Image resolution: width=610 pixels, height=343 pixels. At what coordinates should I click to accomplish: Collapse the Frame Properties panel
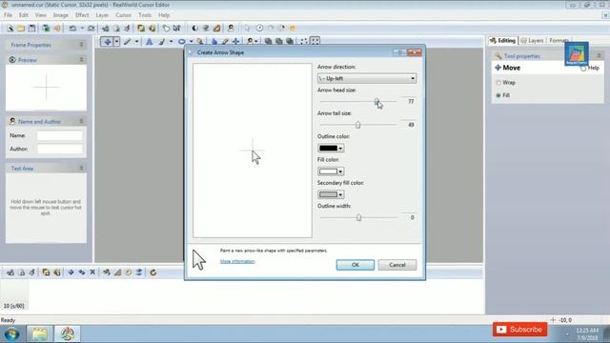(x=82, y=45)
